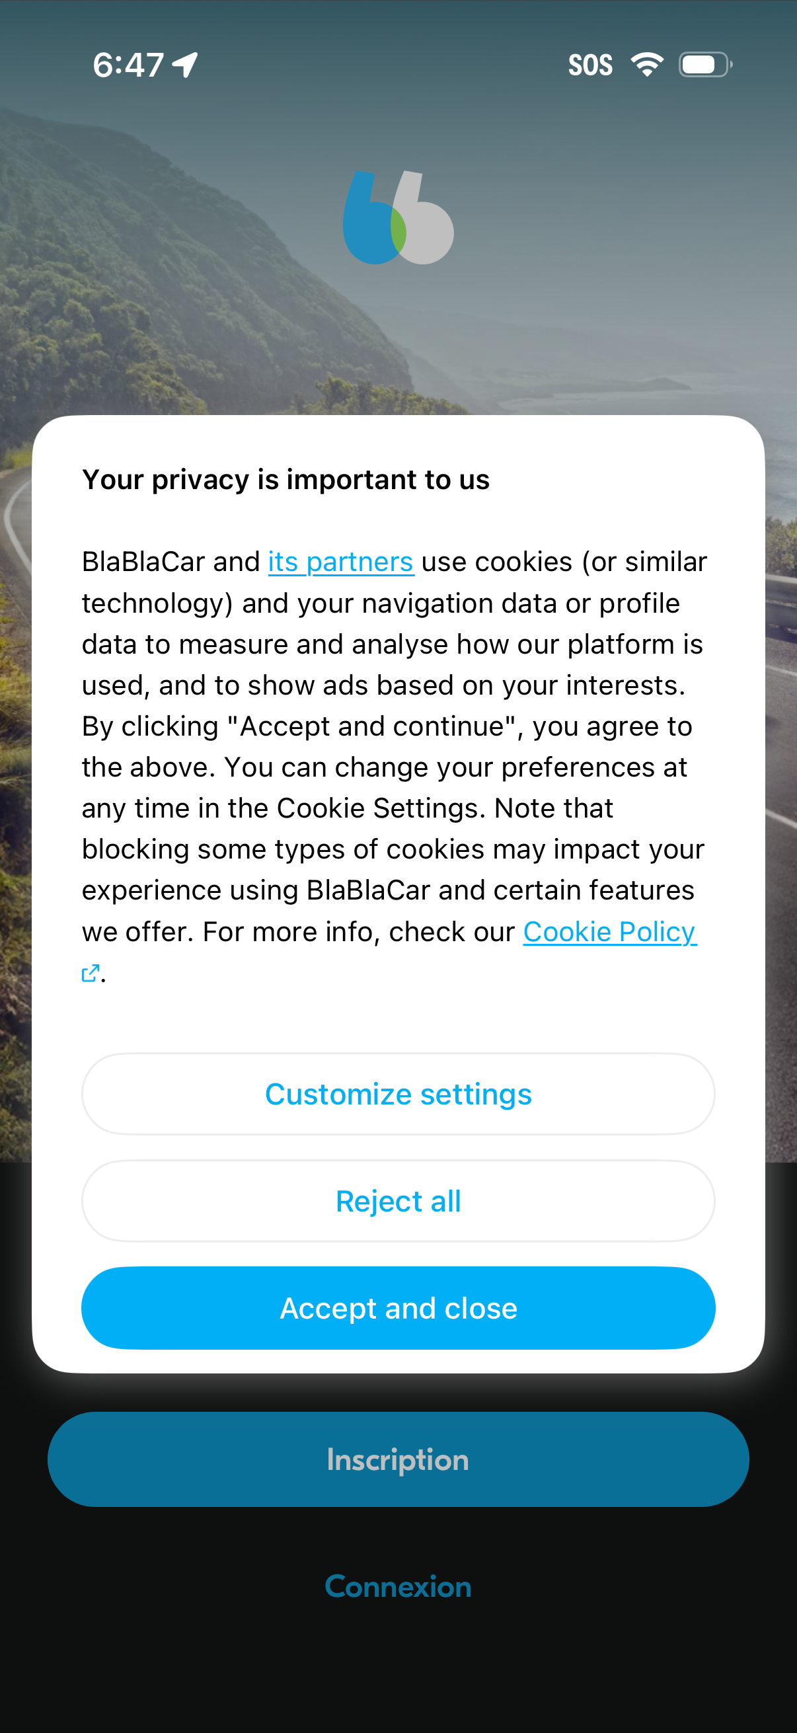This screenshot has width=797, height=1733.
Task: Click the external link icon after Cookie Policy
Action: [x=90, y=973]
